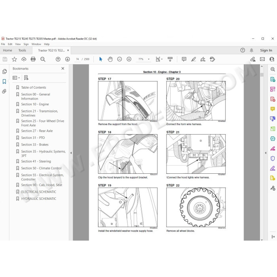Open the sign document pen tool
This screenshot has width=277, height=277.
pos(203,59)
